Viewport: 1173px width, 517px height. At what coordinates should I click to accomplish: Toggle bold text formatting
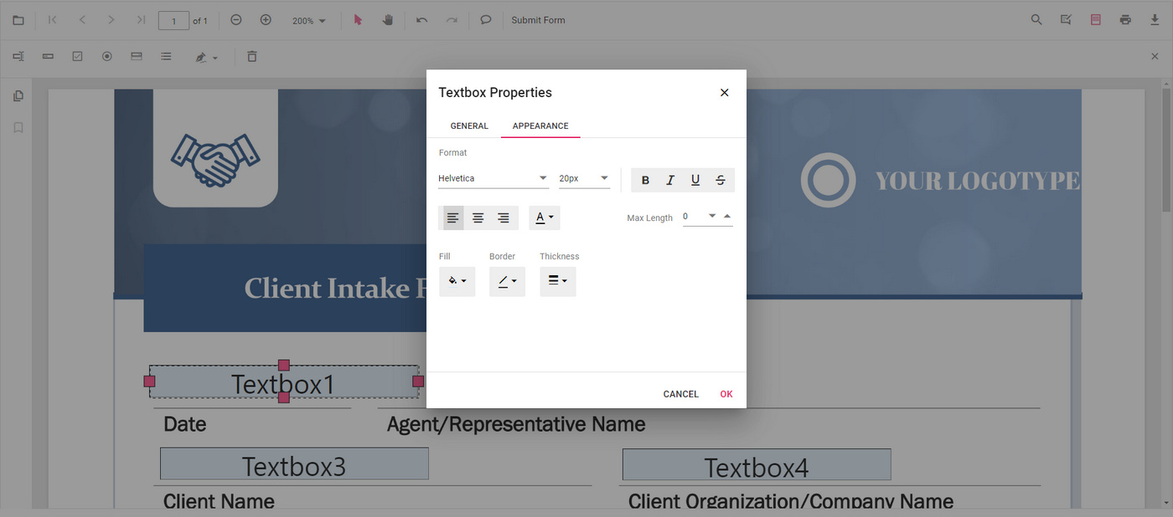pos(645,179)
